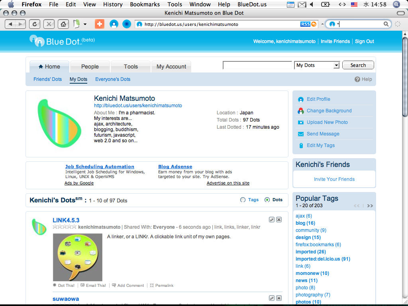Click the volume speaker icon in menu bar
Viewport: 408px width, 306px height.
(x=312, y=4)
